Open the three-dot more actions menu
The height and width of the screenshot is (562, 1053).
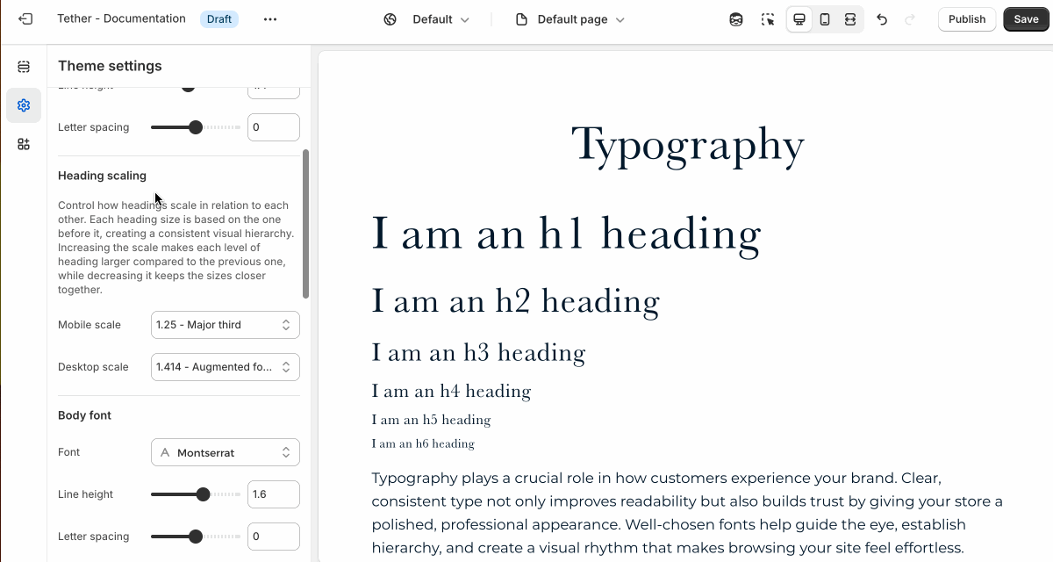(x=270, y=19)
